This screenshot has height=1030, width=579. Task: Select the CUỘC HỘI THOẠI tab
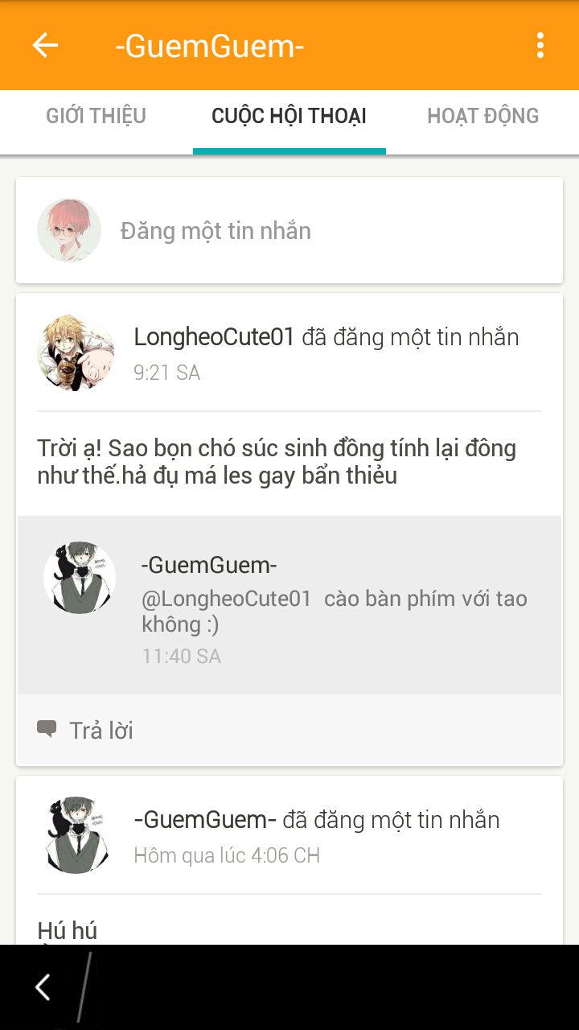point(289,116)
